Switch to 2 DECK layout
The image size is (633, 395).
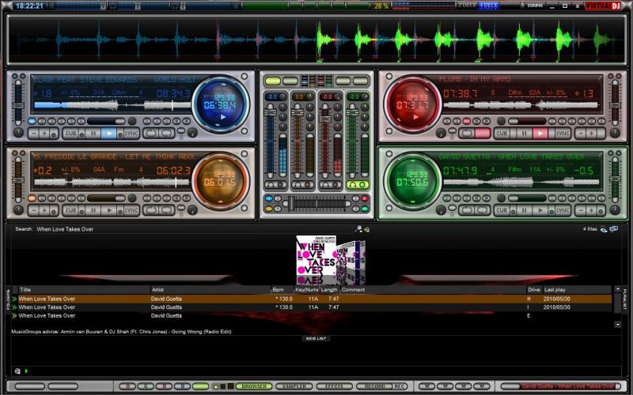tap(468, 6)
